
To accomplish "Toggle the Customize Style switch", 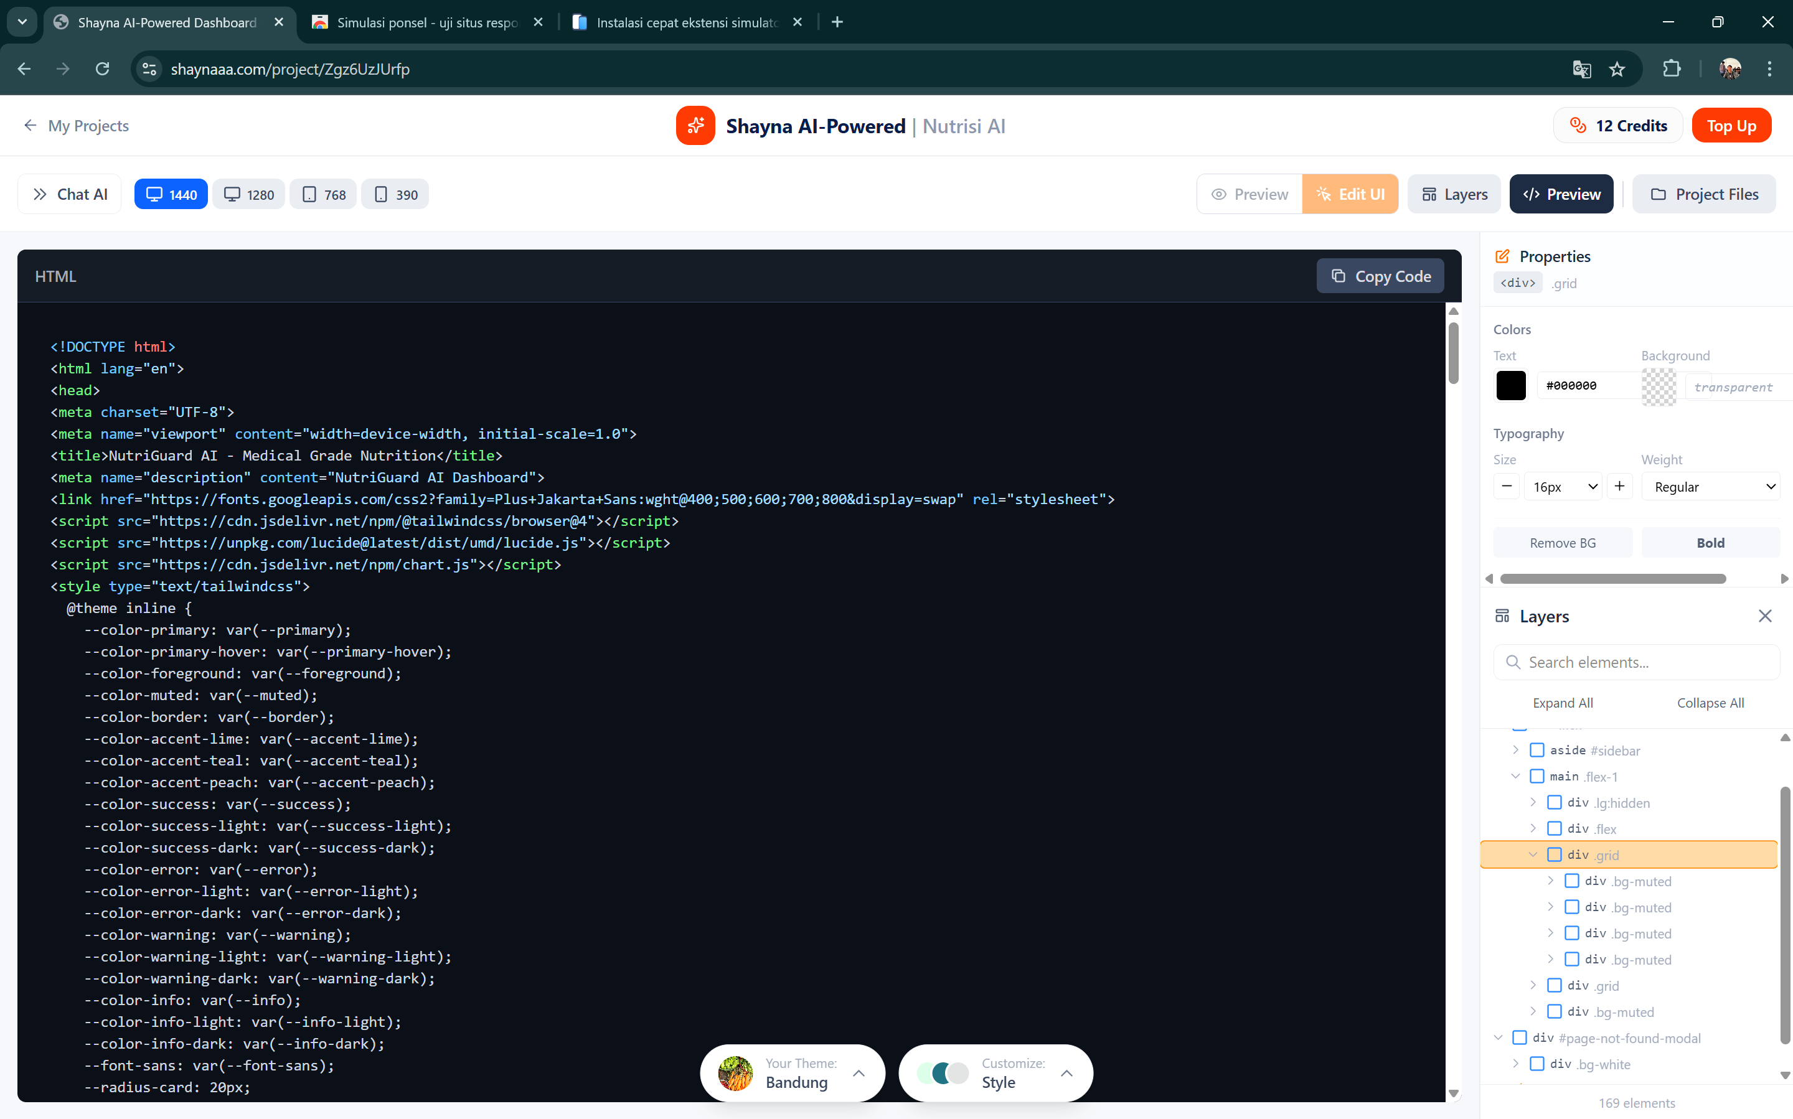I will (x=943, y=1072).
